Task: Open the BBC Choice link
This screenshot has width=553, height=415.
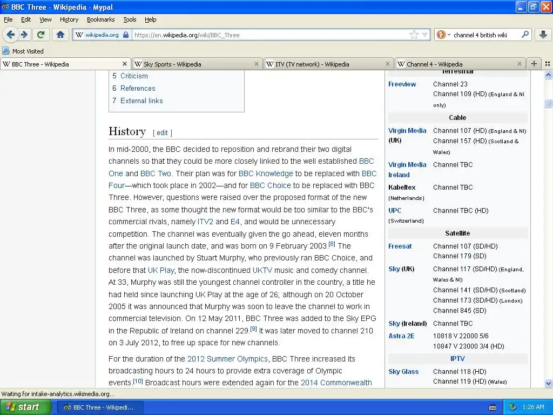Action: click(270, 185)
